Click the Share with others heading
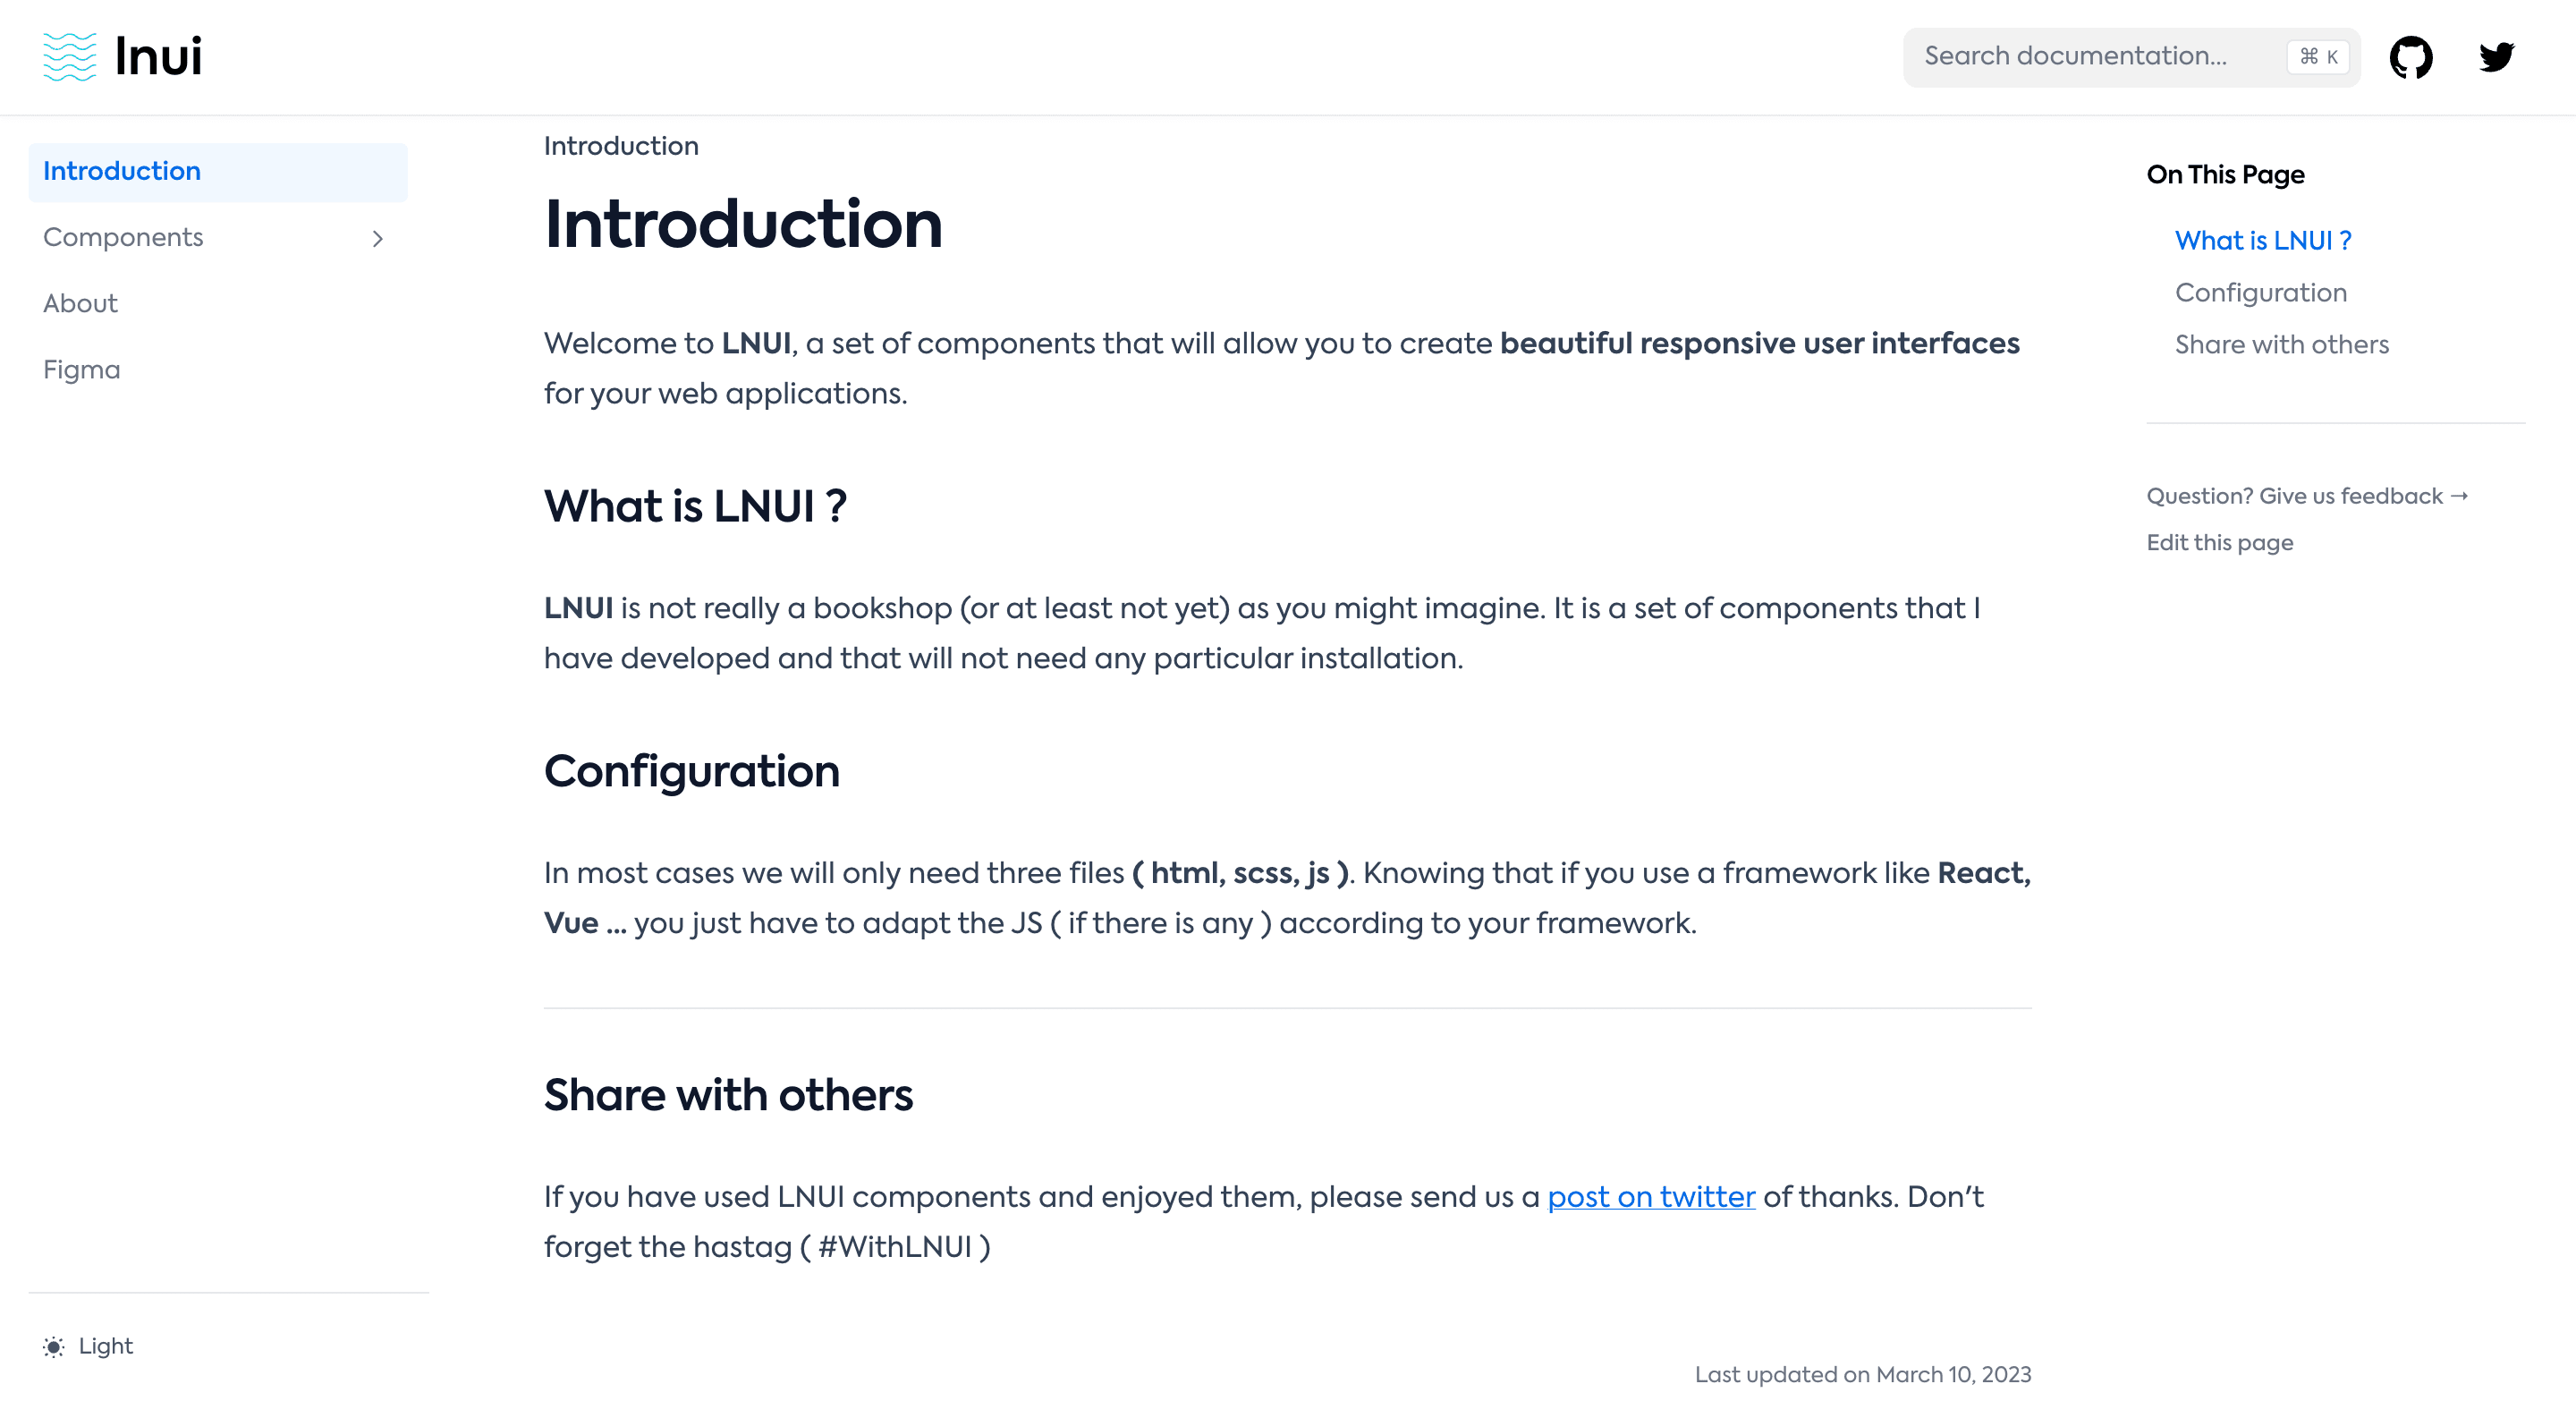The image size is (2576, 1401). (x=728, y=1095)
